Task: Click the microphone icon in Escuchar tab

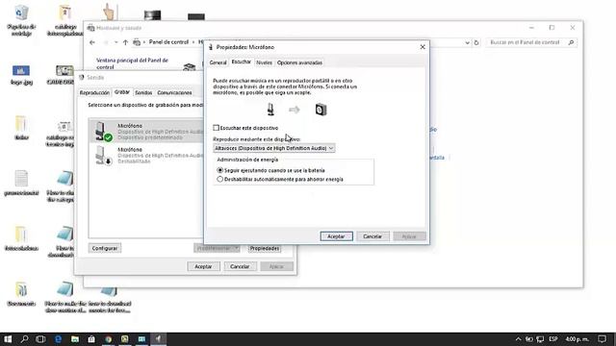Action: 270,110
